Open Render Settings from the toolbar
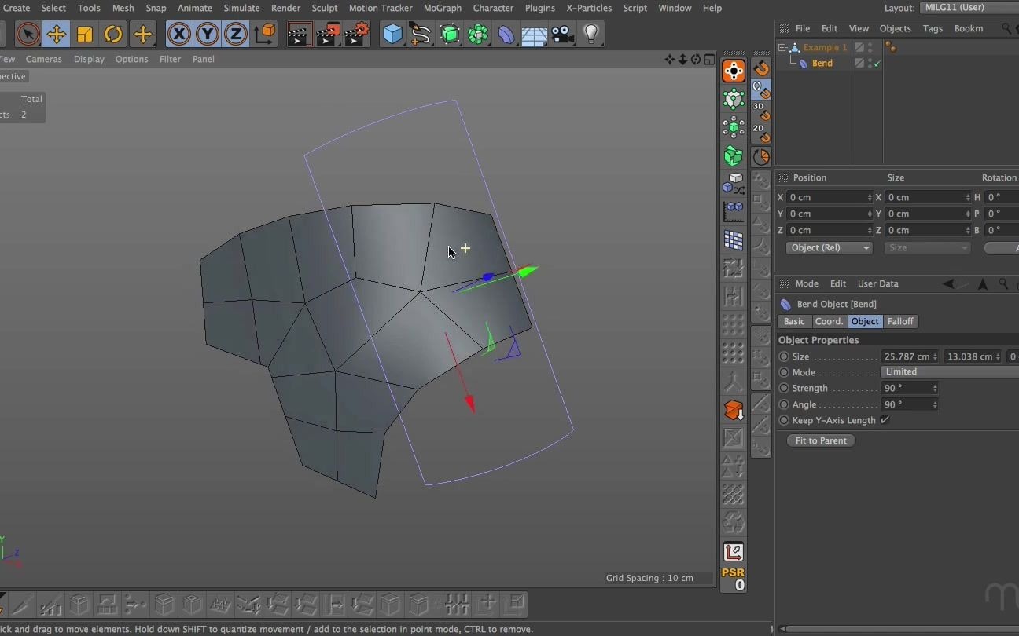 point(356,34)
